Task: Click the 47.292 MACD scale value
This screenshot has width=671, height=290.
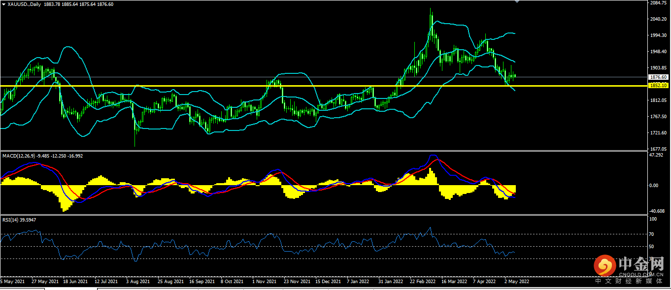Action: tap(657, 155)
